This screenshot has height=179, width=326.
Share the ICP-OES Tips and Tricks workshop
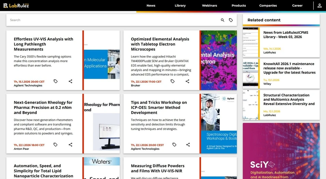[x=188, y=145]
